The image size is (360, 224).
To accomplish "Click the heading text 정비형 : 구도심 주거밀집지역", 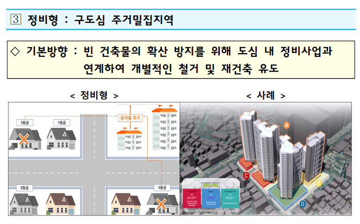I will click(100, 20).
